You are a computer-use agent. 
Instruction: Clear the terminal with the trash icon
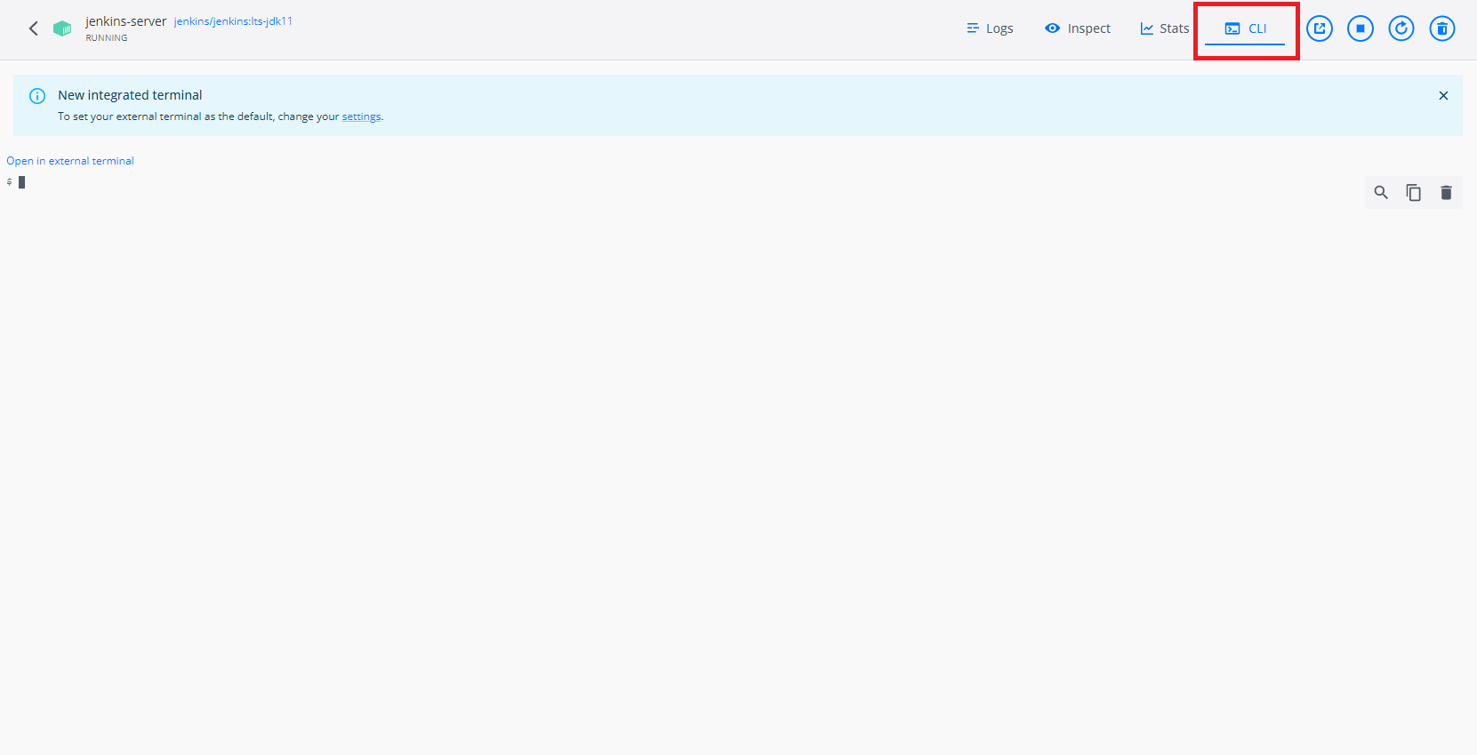pos(1446,192)
